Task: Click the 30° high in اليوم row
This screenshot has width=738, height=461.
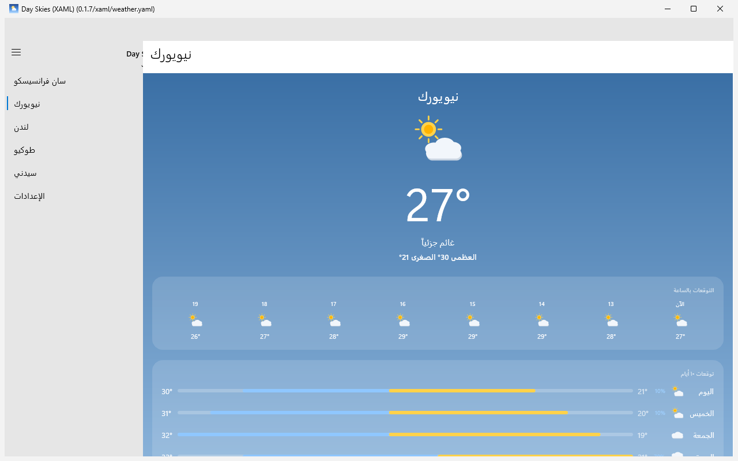Action: coord(167,392)
